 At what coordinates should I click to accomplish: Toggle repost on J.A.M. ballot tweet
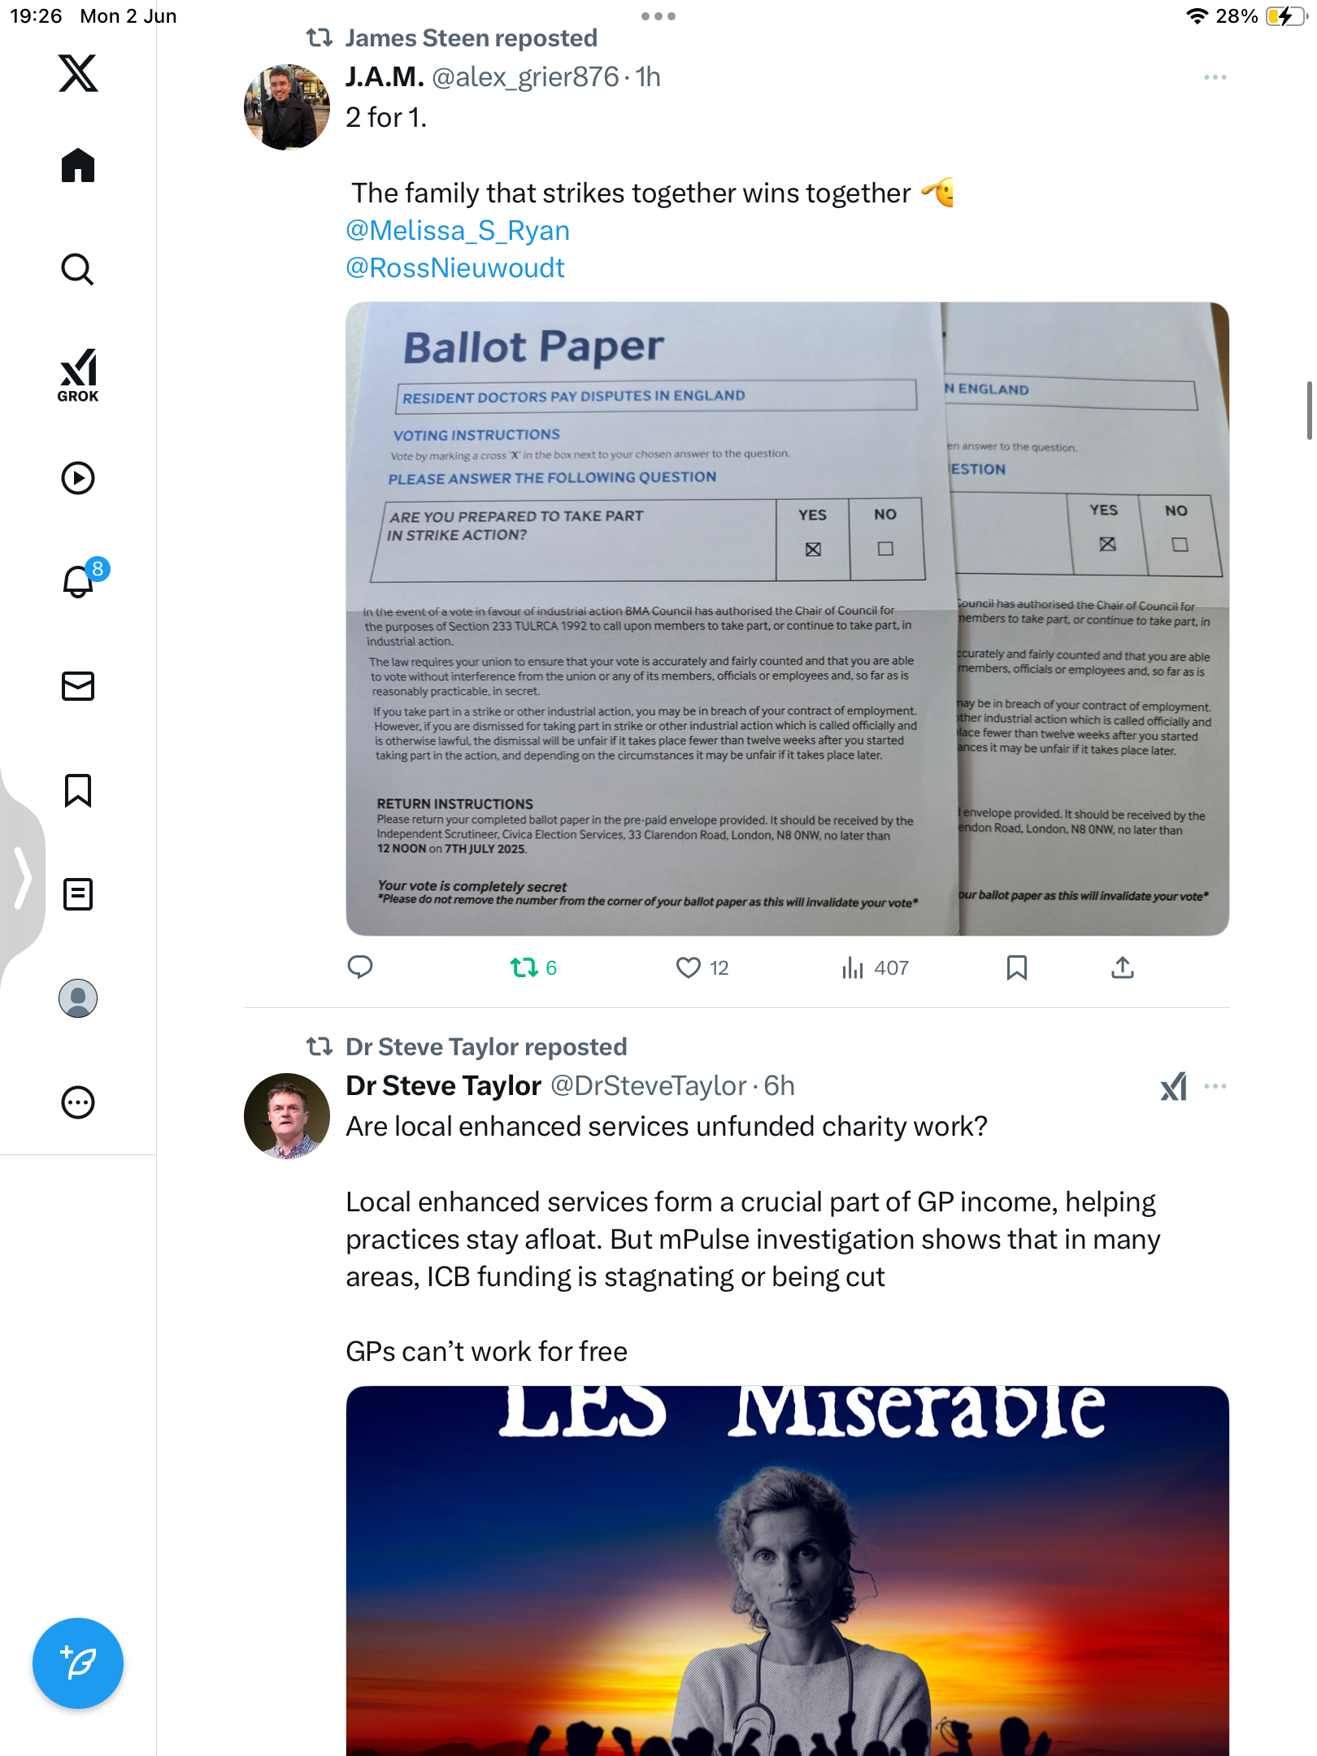point(533,967)
